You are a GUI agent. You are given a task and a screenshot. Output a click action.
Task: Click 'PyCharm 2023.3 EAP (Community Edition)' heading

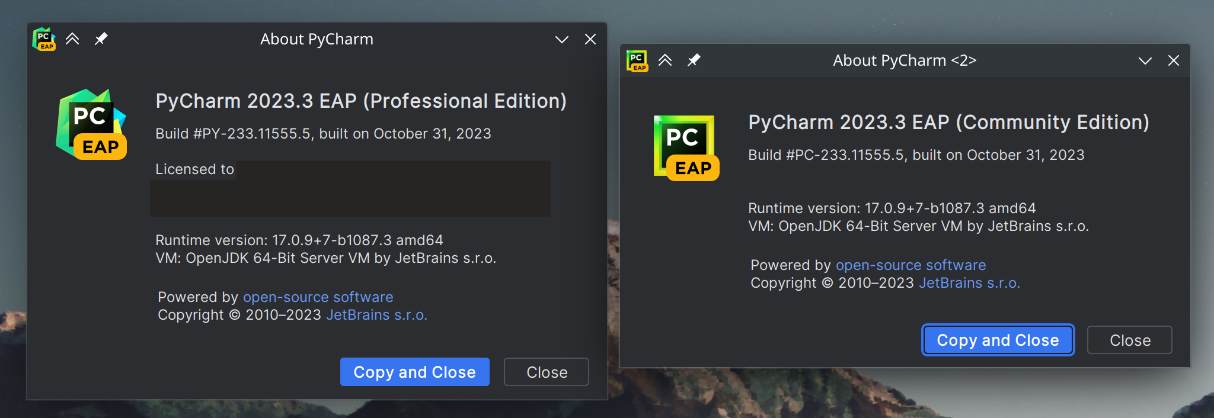click(949, 123)
